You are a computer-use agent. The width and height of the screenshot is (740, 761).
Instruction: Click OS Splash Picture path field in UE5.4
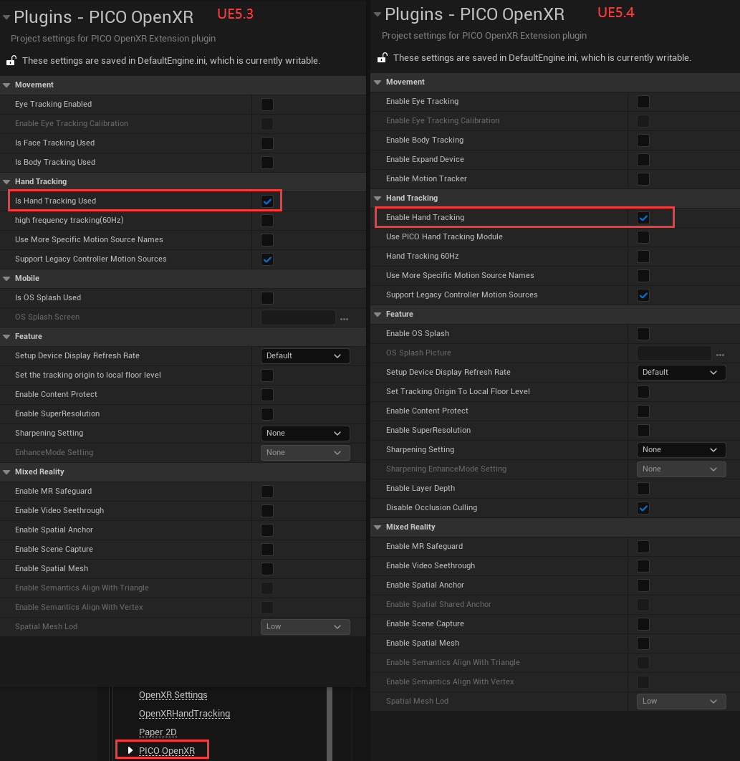pos(675,353)
